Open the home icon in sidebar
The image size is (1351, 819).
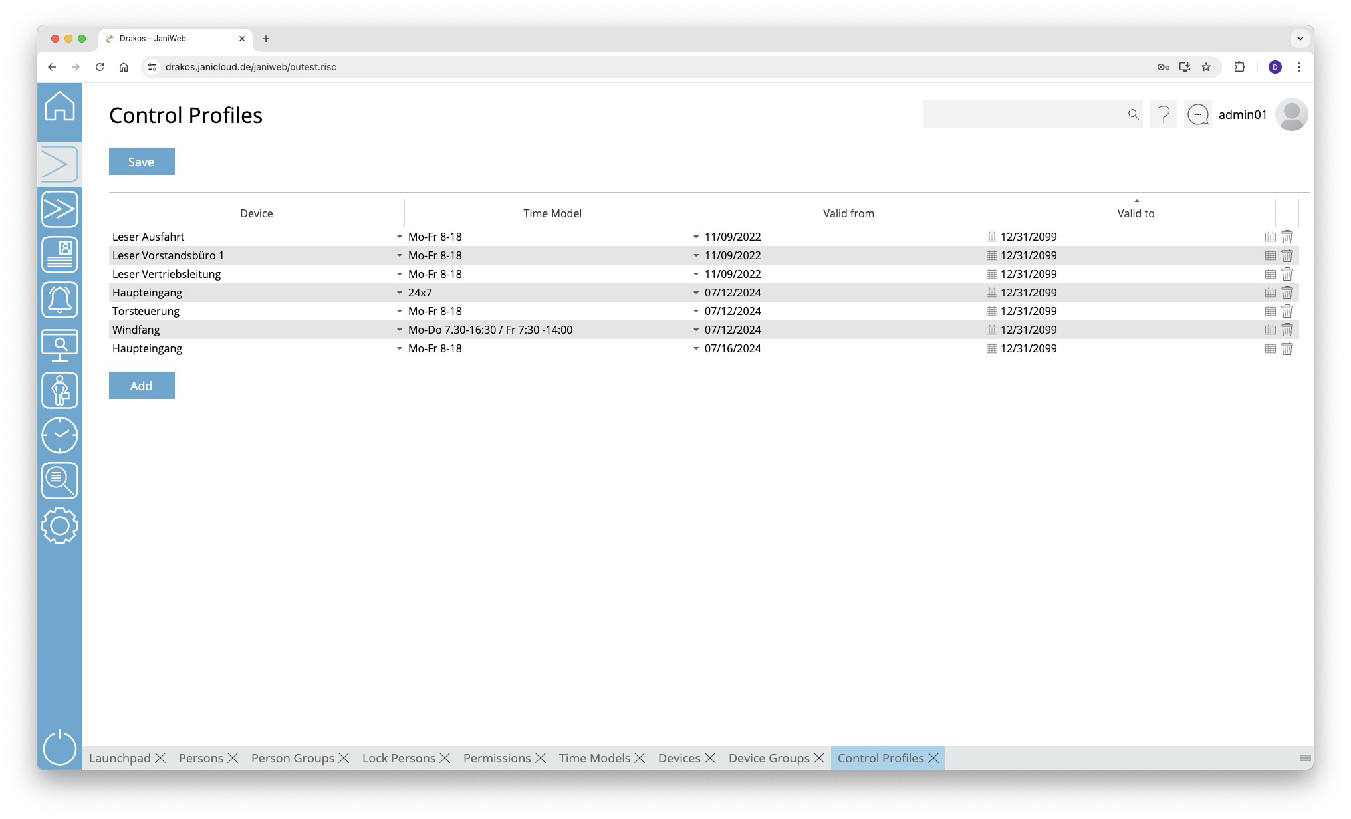(60, 106)
